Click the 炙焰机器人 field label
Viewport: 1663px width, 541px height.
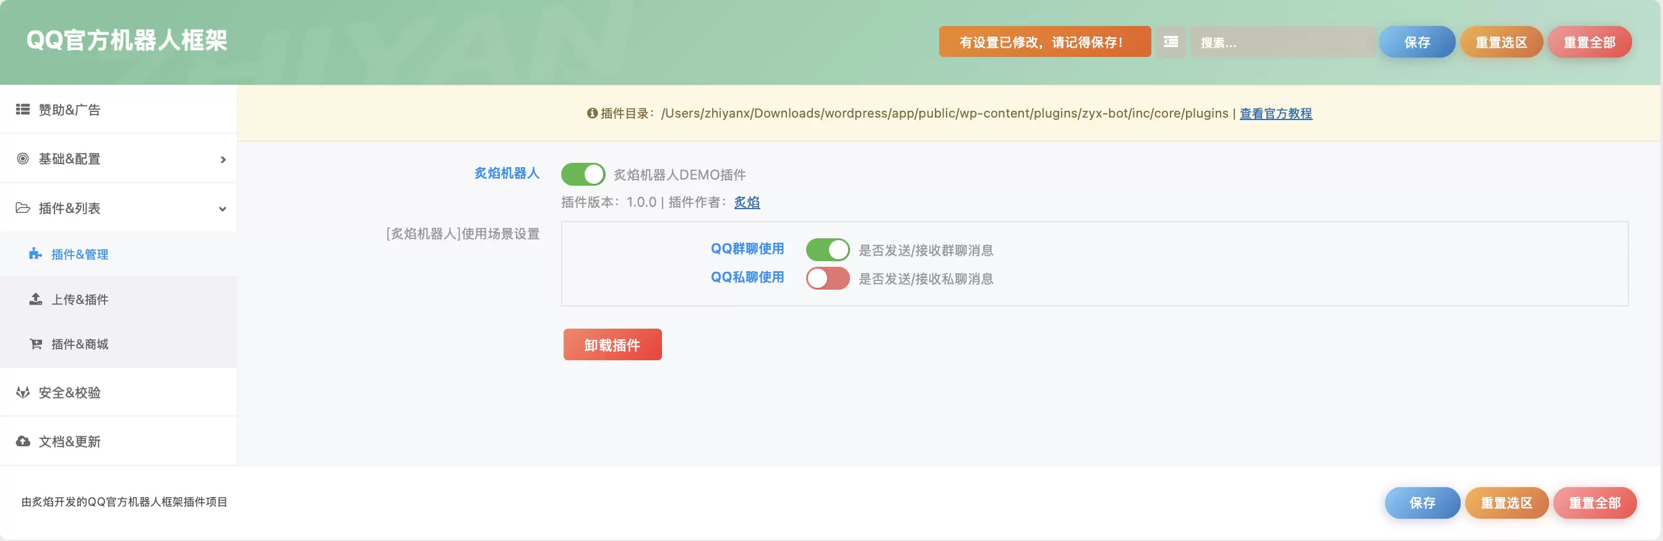(x=507, y=173)
